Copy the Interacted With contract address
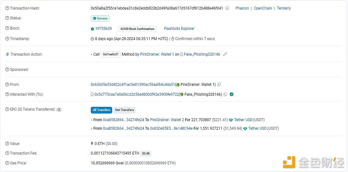The image size is (348, 172). pyautogui.click(x=225, y=94)
